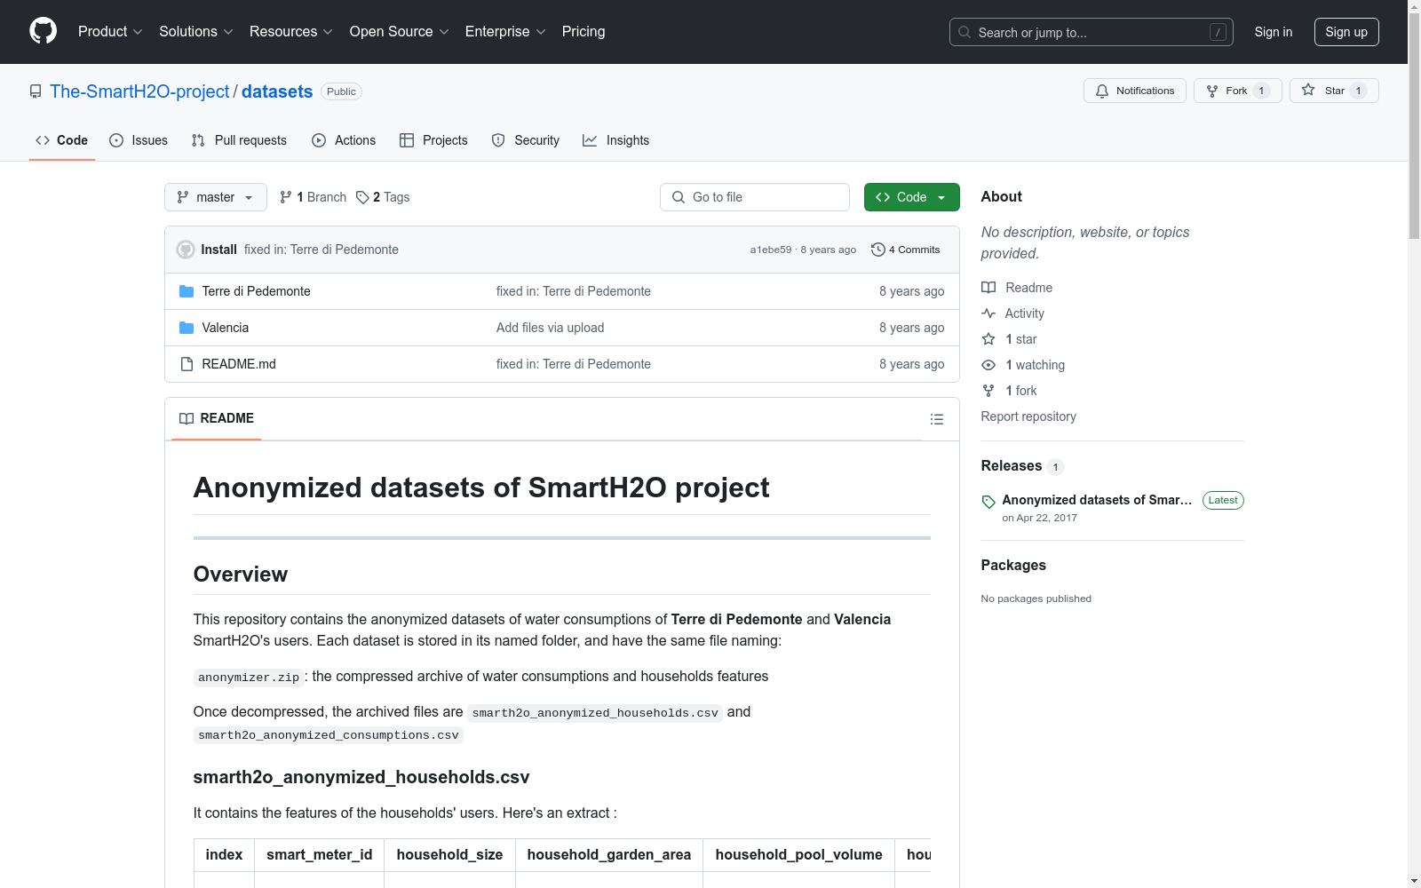
Task: Click the README.md file icon
Action: (x=187, y=364)
